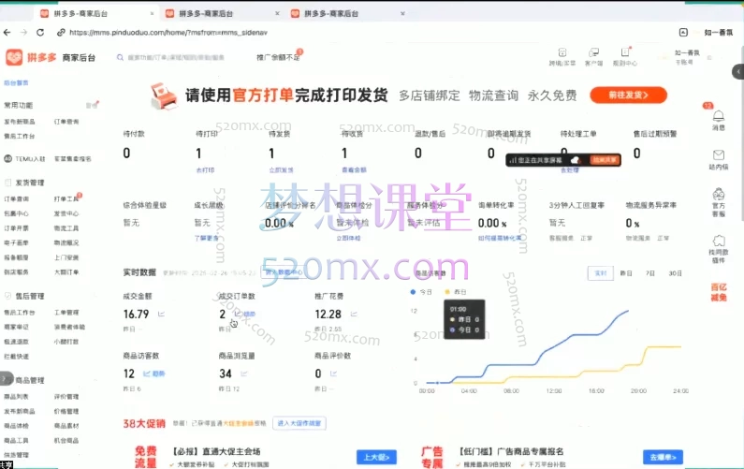This screenshot has height=469, width=744.
Task: Click the site info icon in address bar
Action: pyautogui.click(x=61, y=32)
